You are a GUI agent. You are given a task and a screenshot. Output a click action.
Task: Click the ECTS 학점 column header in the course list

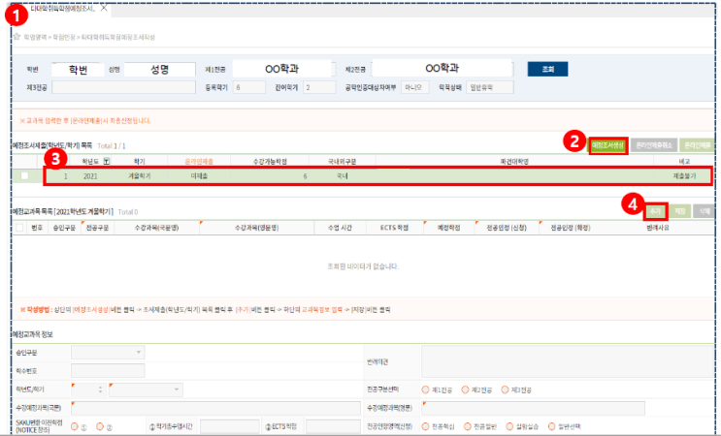[x=394, y=228]
